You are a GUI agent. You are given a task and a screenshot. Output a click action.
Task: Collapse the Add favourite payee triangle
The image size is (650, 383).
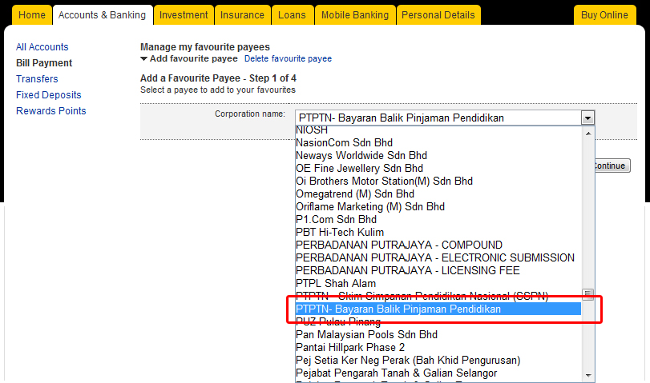click(x=143, y=58)
